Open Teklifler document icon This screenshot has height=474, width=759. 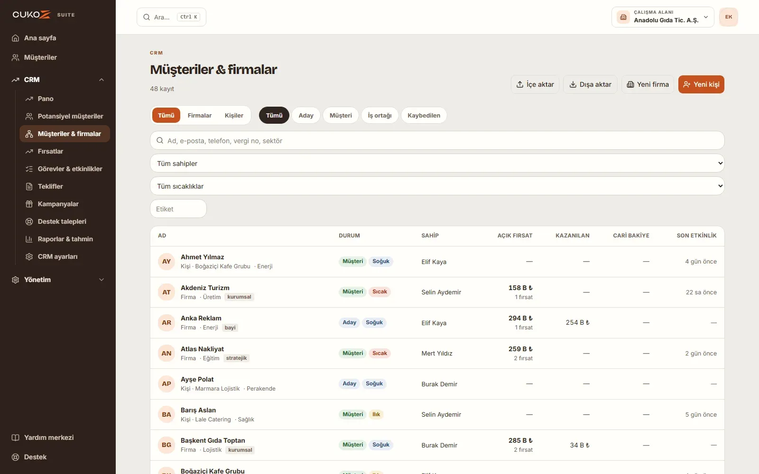tap(29, 186)
